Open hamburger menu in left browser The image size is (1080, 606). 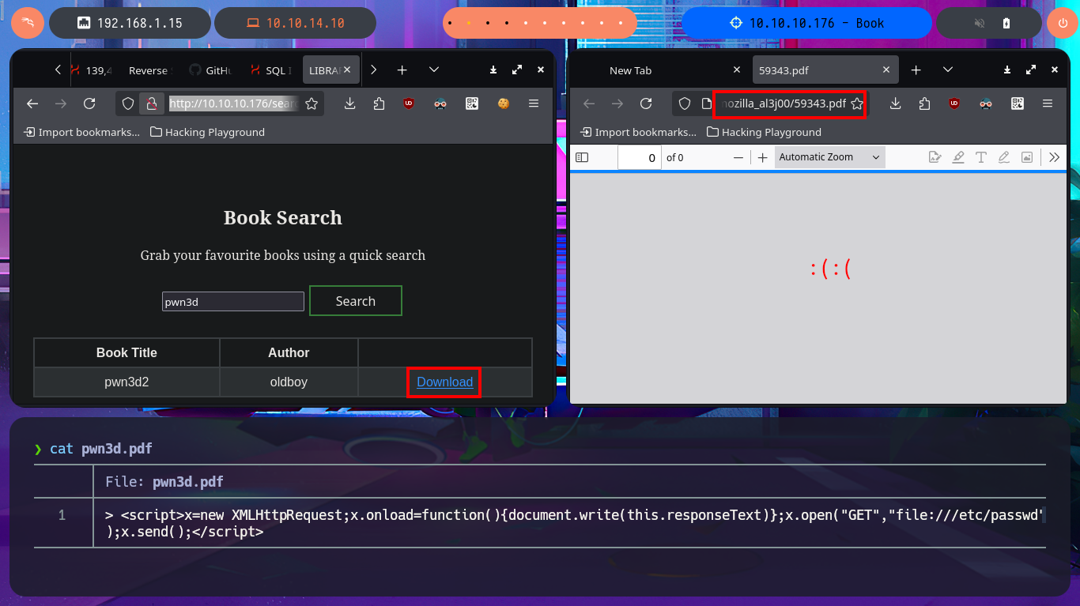point(534,104)
